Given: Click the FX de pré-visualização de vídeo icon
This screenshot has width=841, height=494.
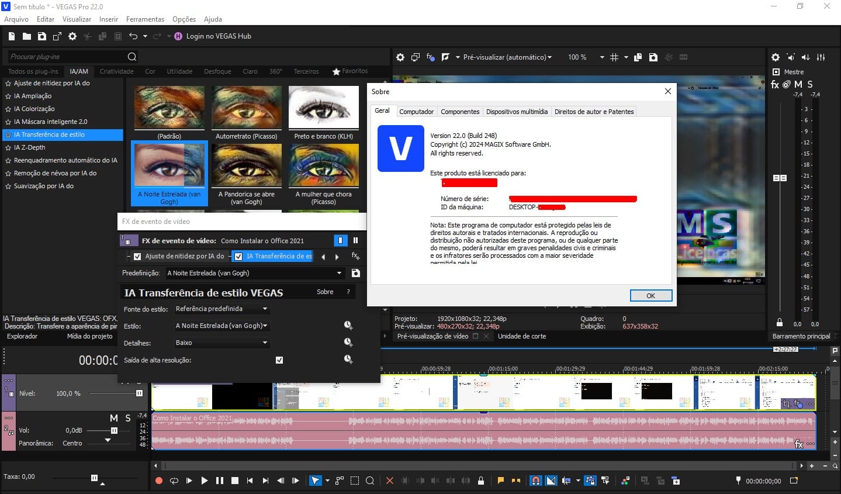Looking at the screenshot, I should [430, 57].
